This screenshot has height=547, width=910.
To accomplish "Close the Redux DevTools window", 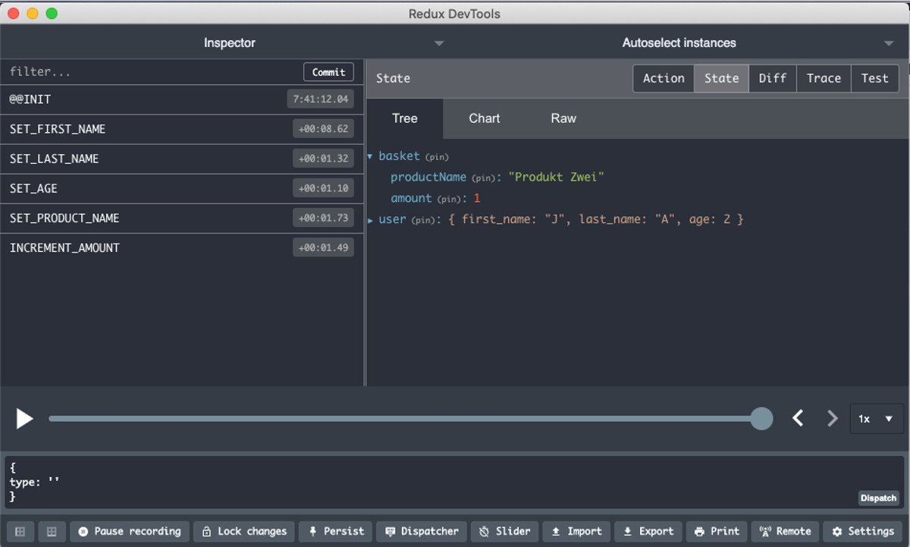I will 14,14.
